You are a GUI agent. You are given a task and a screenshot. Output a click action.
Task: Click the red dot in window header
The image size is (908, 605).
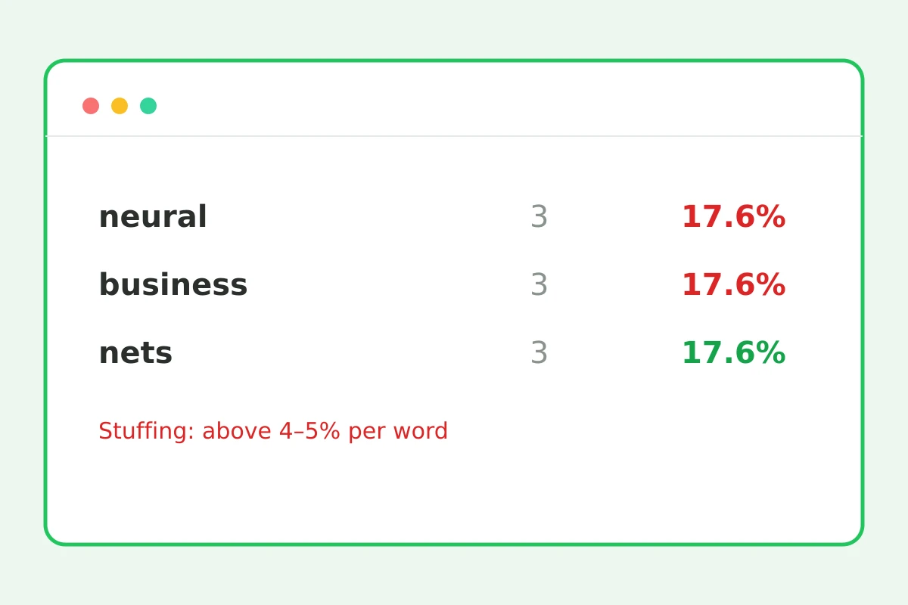pos(91,106)
